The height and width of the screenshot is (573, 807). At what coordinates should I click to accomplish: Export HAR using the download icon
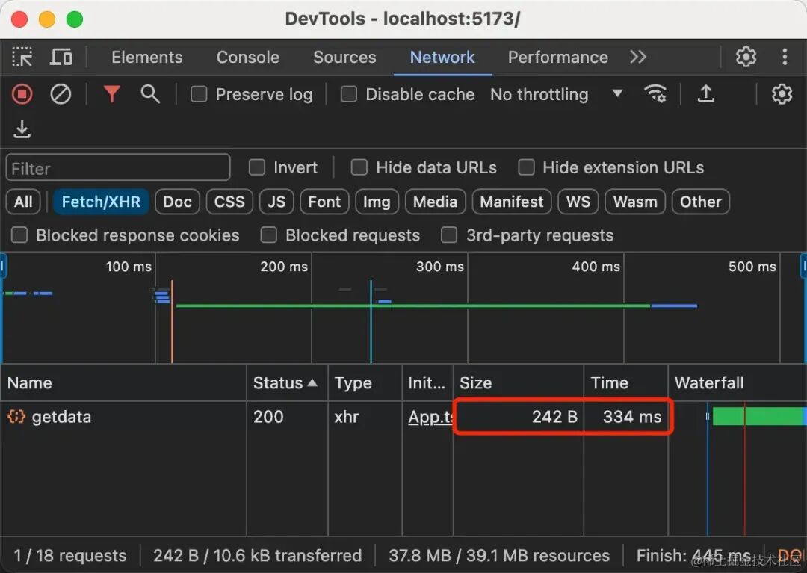pyautogui.click(x=22, y=130)
